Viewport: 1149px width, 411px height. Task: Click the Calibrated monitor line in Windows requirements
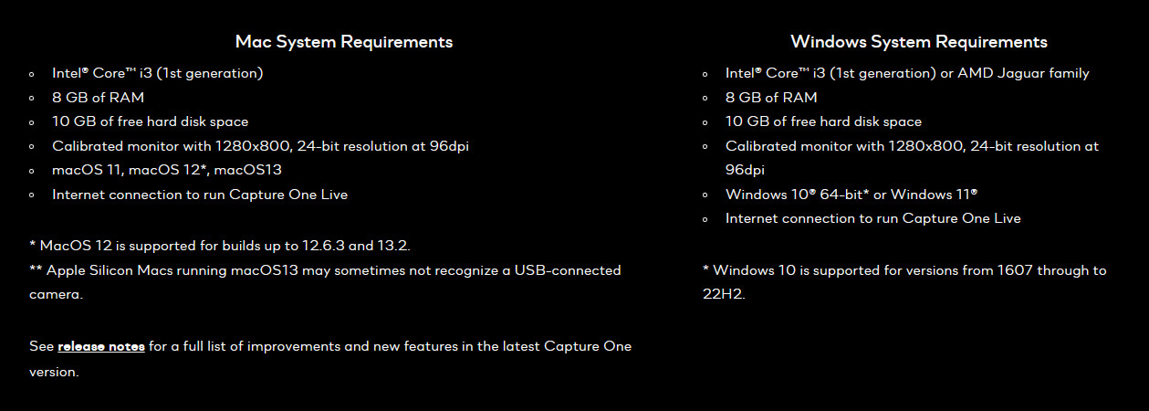click(x=912, y=146)
